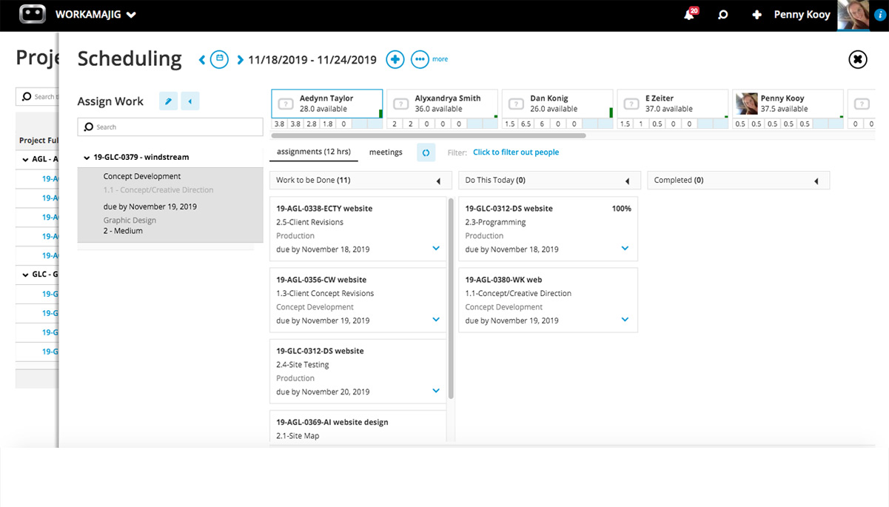Close the Scheduling panel
889x507 pixels.
(857, 59)
